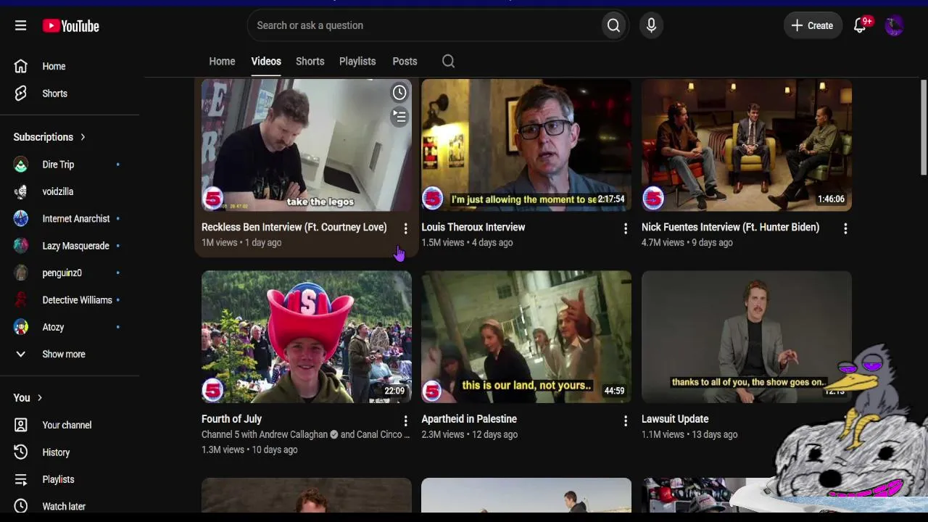Open the Dire Trip channel avatar

(21, 165)
